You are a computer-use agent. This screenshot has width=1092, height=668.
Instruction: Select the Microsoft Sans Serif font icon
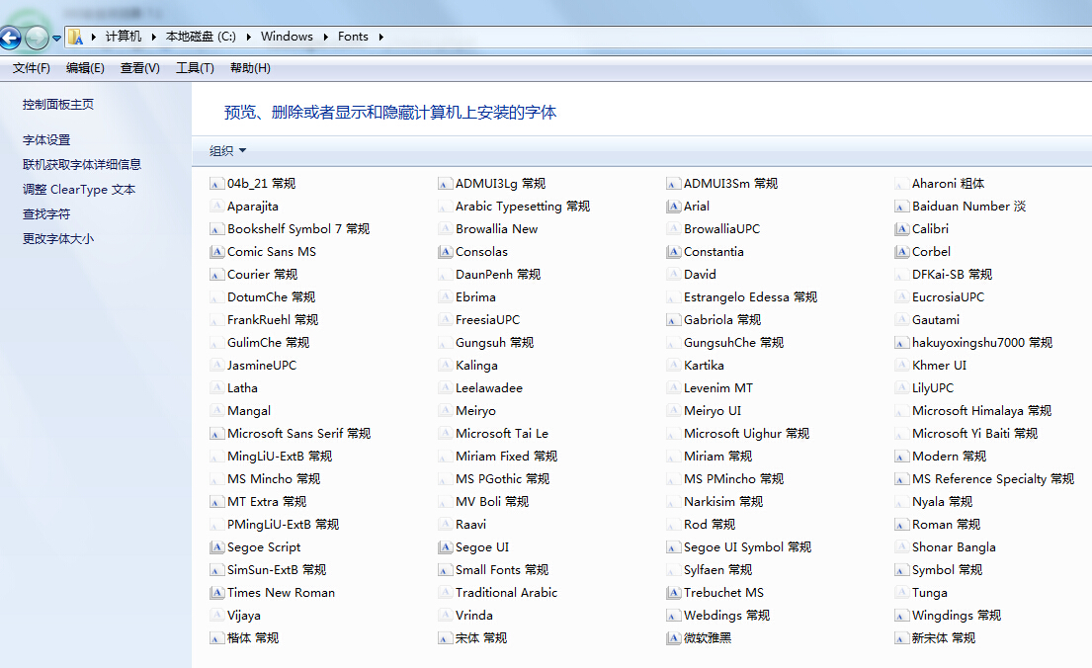click(216, 434)
